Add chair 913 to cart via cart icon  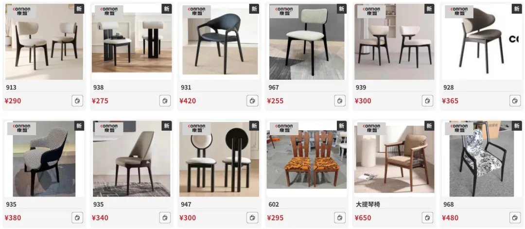click(x=77, y=101)
